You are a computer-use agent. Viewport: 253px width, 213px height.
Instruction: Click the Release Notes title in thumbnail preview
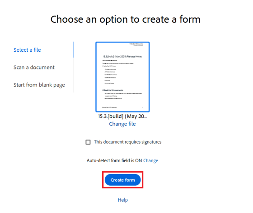[x=122, y=57]
